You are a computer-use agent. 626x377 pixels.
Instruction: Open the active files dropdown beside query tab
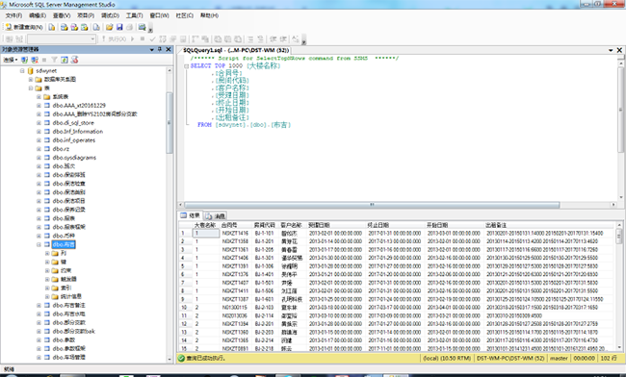coord(611,50)
